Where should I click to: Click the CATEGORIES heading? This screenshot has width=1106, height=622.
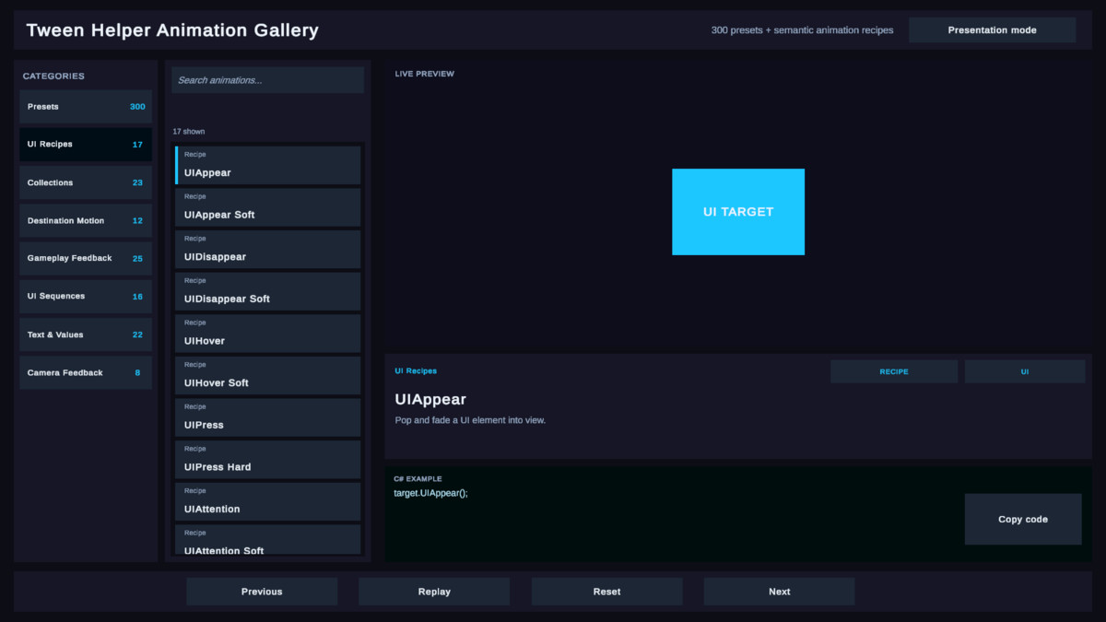pos(53,76)
